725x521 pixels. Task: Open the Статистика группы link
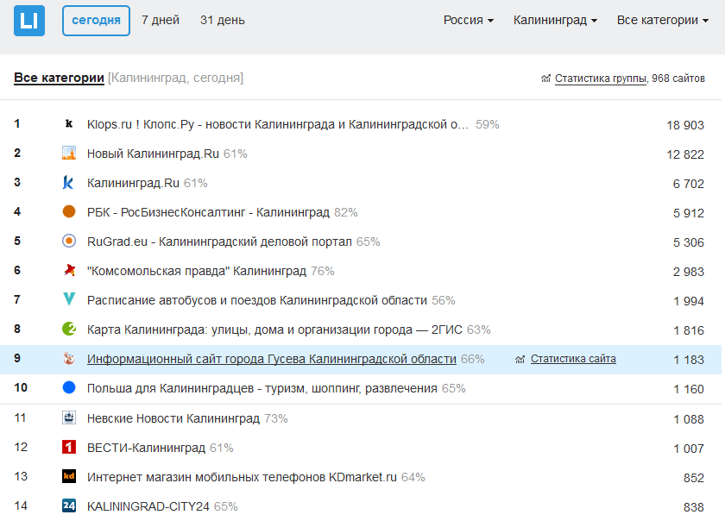tap(601, 78)
